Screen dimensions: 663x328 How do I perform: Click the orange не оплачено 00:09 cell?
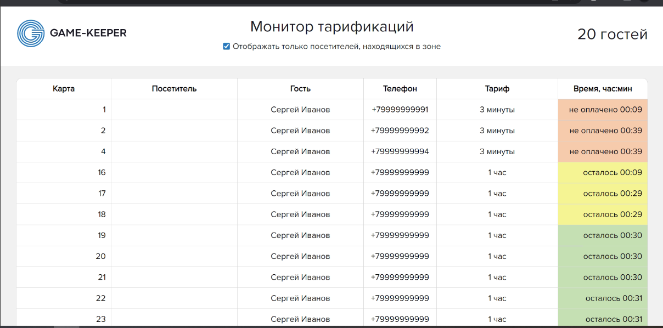click(x=603, y=110)
